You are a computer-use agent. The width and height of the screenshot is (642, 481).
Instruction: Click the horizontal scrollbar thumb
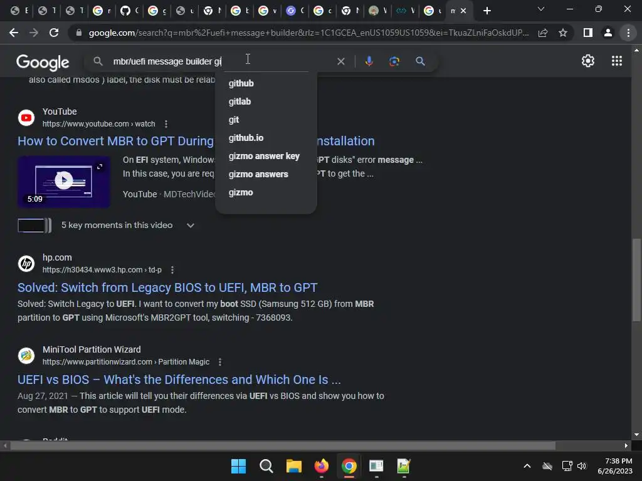point(283,445)
